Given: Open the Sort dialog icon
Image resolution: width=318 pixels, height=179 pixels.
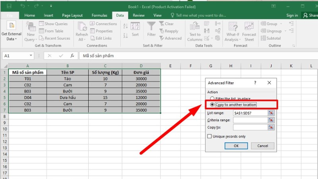Looking at the screenshot, I should (135, 27).
